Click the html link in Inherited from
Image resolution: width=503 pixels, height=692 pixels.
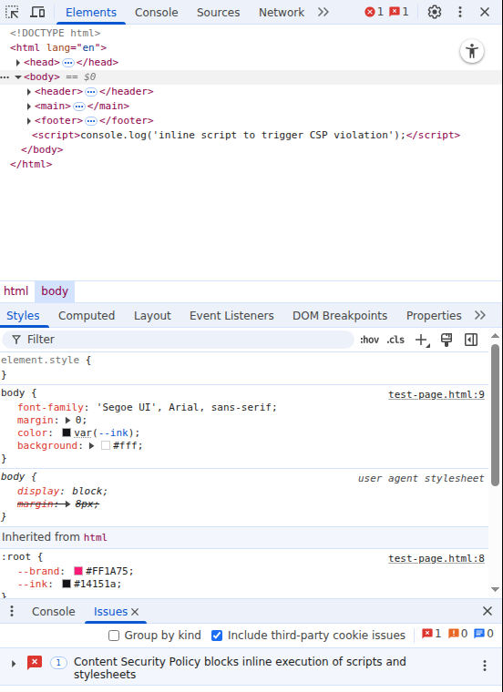pos(96,537)
